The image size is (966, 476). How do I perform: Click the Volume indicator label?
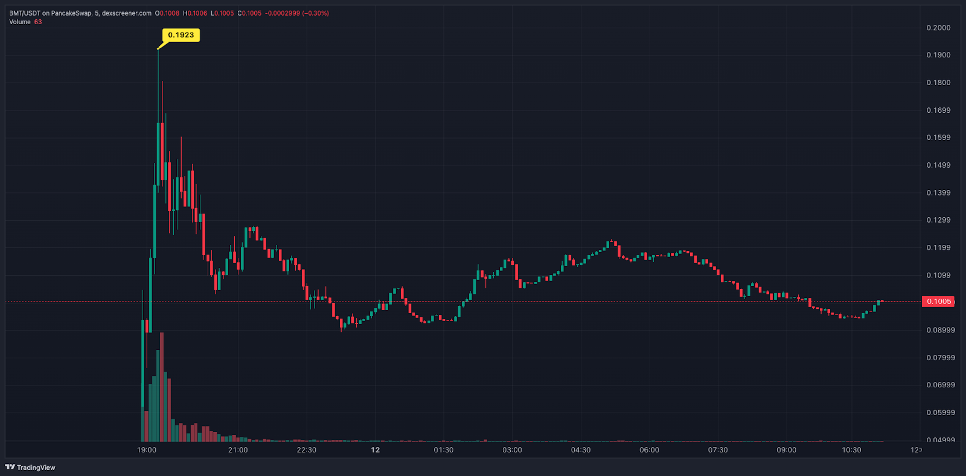20,22
